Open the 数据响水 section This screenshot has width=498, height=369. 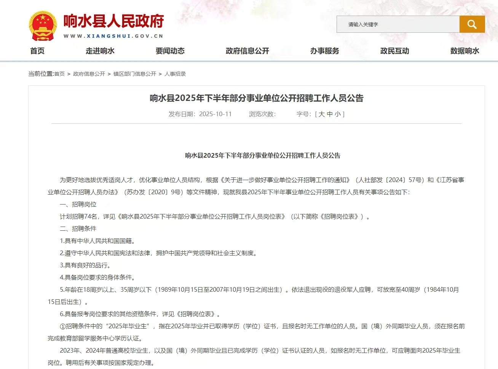tap(464, 51)
